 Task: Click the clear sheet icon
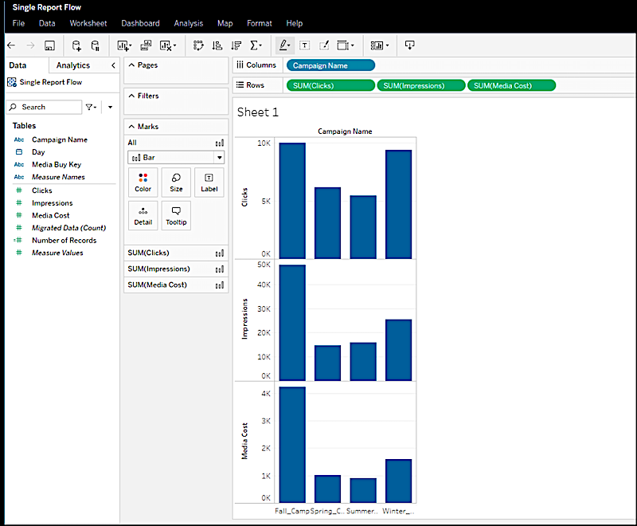[x=168, y=45]
